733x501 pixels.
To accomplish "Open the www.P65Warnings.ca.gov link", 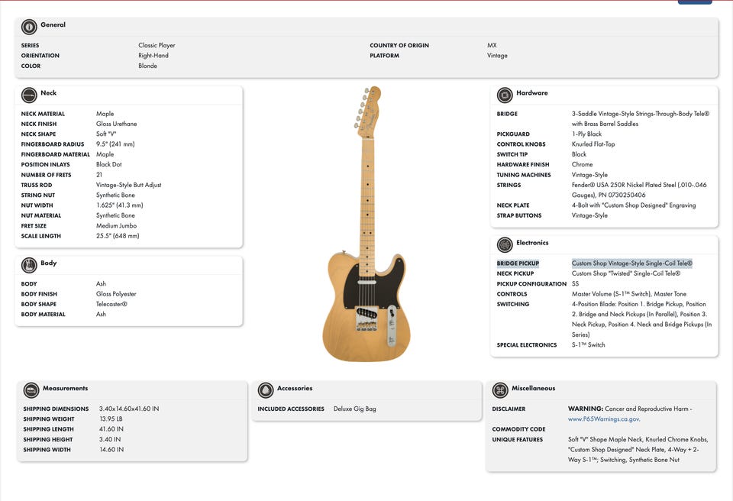I will (604, 419).
